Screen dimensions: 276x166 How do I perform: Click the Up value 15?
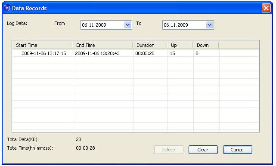point(173,53)
